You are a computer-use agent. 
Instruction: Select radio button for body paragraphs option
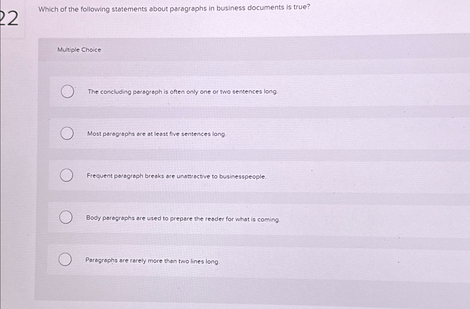(65, 217)
